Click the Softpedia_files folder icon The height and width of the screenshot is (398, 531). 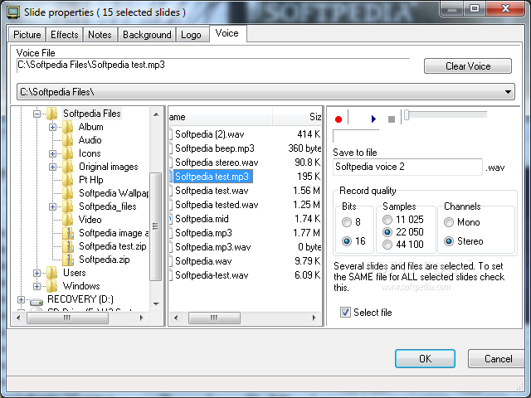click(x=67, y=206)
